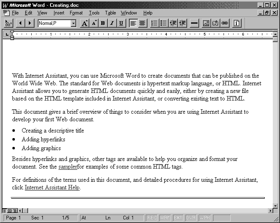Toggle bold formatting
Image resolution: width=280 pixels, height=223 pixels.
103,23
